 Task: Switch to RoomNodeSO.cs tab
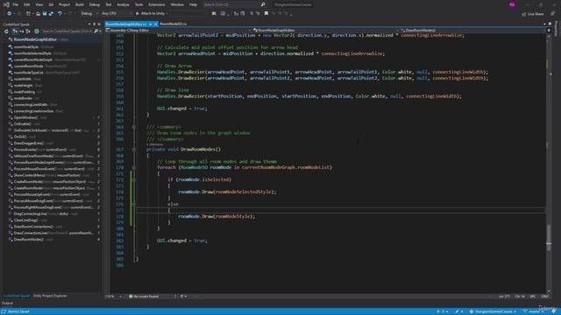(174, 24)
